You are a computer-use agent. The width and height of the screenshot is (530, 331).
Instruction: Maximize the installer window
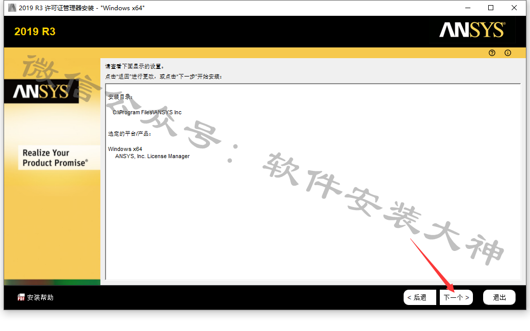point(491,8)
